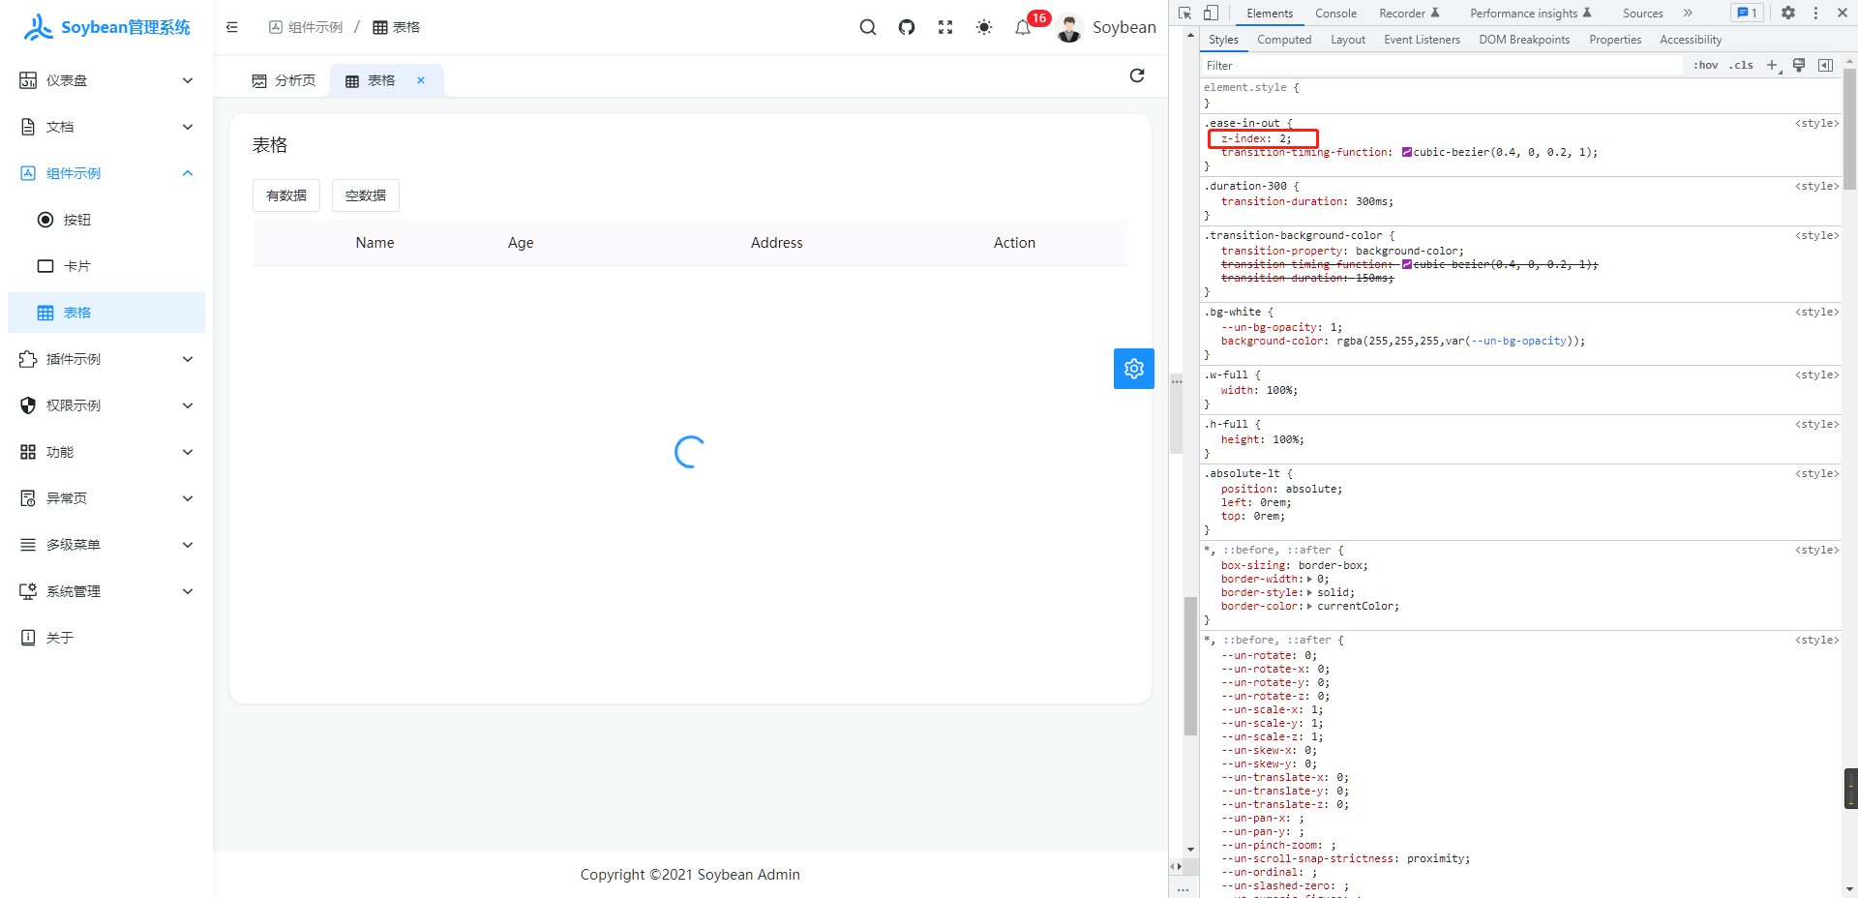
Task: Click the 有数据 button above the table
Action: click(285, 195)
